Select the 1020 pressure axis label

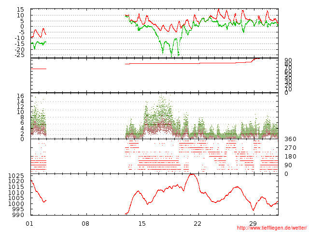tap(16, 181)
